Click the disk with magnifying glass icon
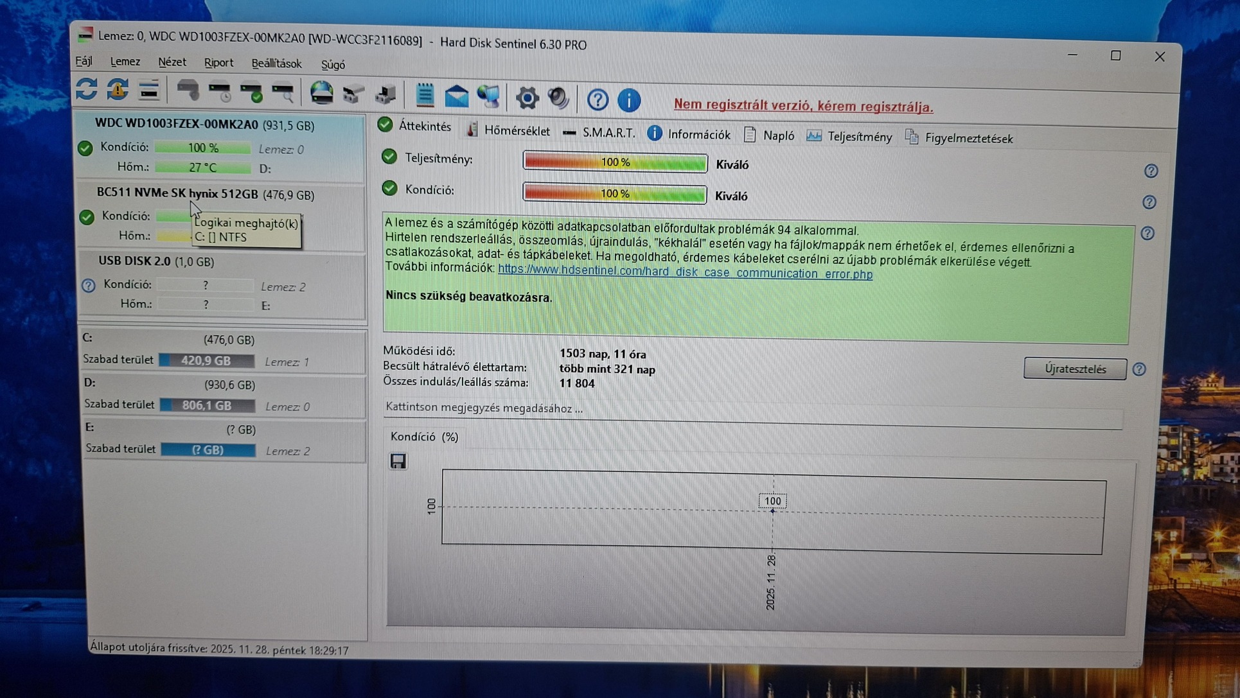Image resolution: width=1240 pixels, height=698 pixels. (x=283, y=94)
